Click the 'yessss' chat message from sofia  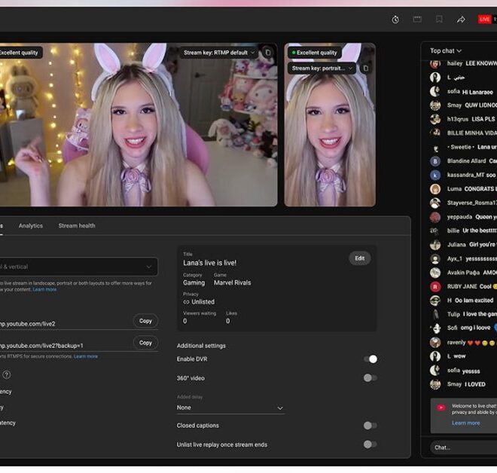471,371
